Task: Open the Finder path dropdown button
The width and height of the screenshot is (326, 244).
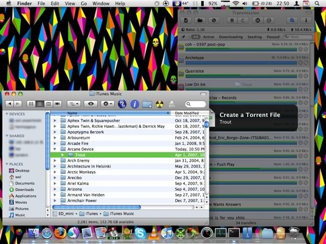Action: coord(73,104)
